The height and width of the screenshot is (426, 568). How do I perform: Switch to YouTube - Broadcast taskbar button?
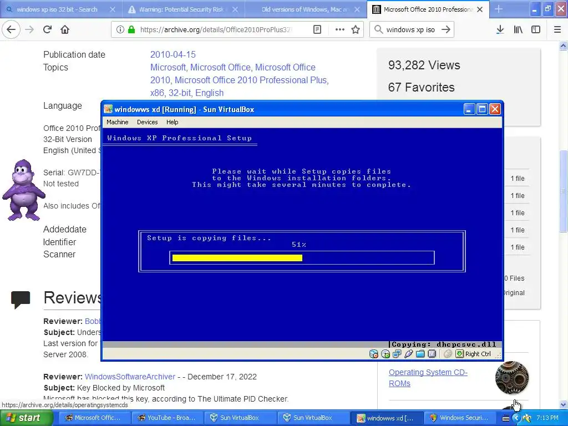(x=166, y=418)
